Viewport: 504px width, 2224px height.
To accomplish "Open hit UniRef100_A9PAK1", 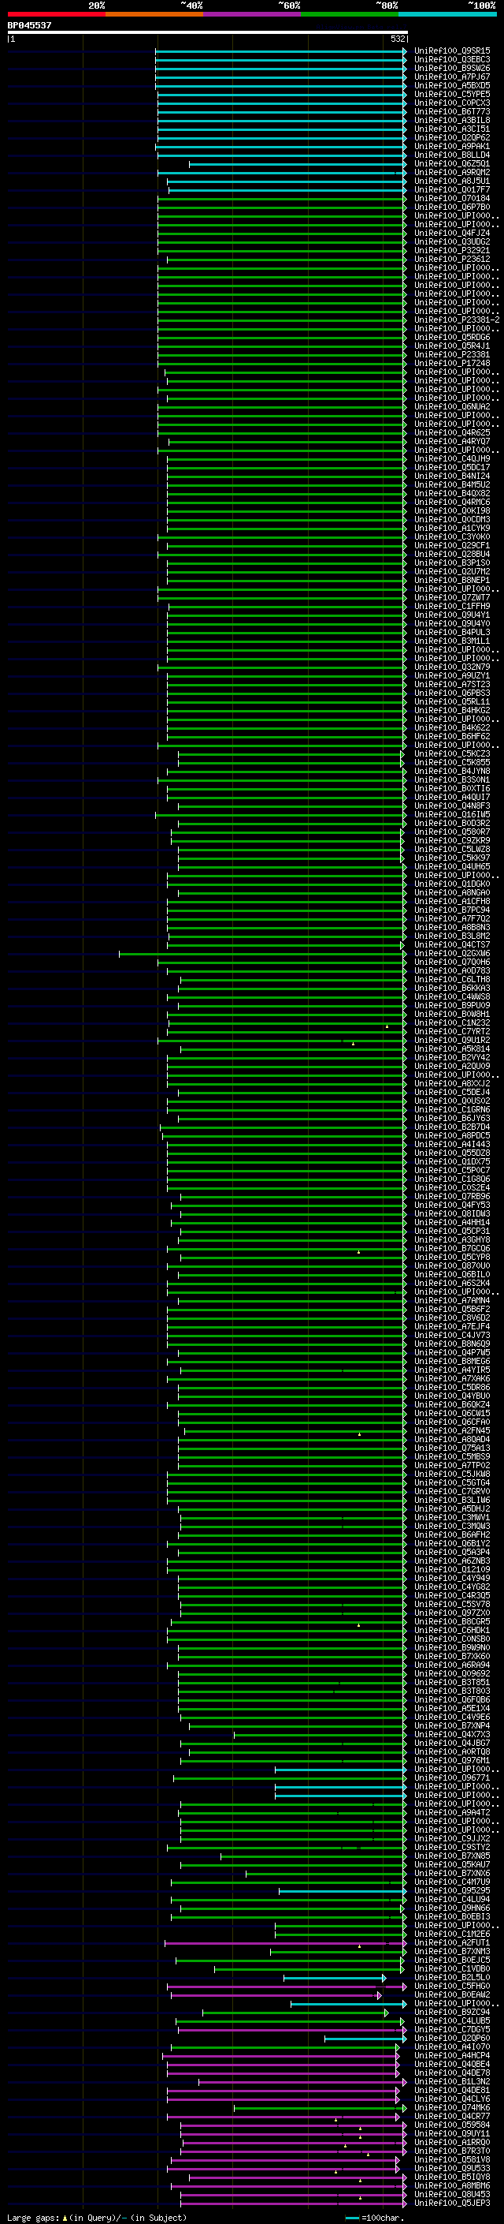I will pos(451,146).
